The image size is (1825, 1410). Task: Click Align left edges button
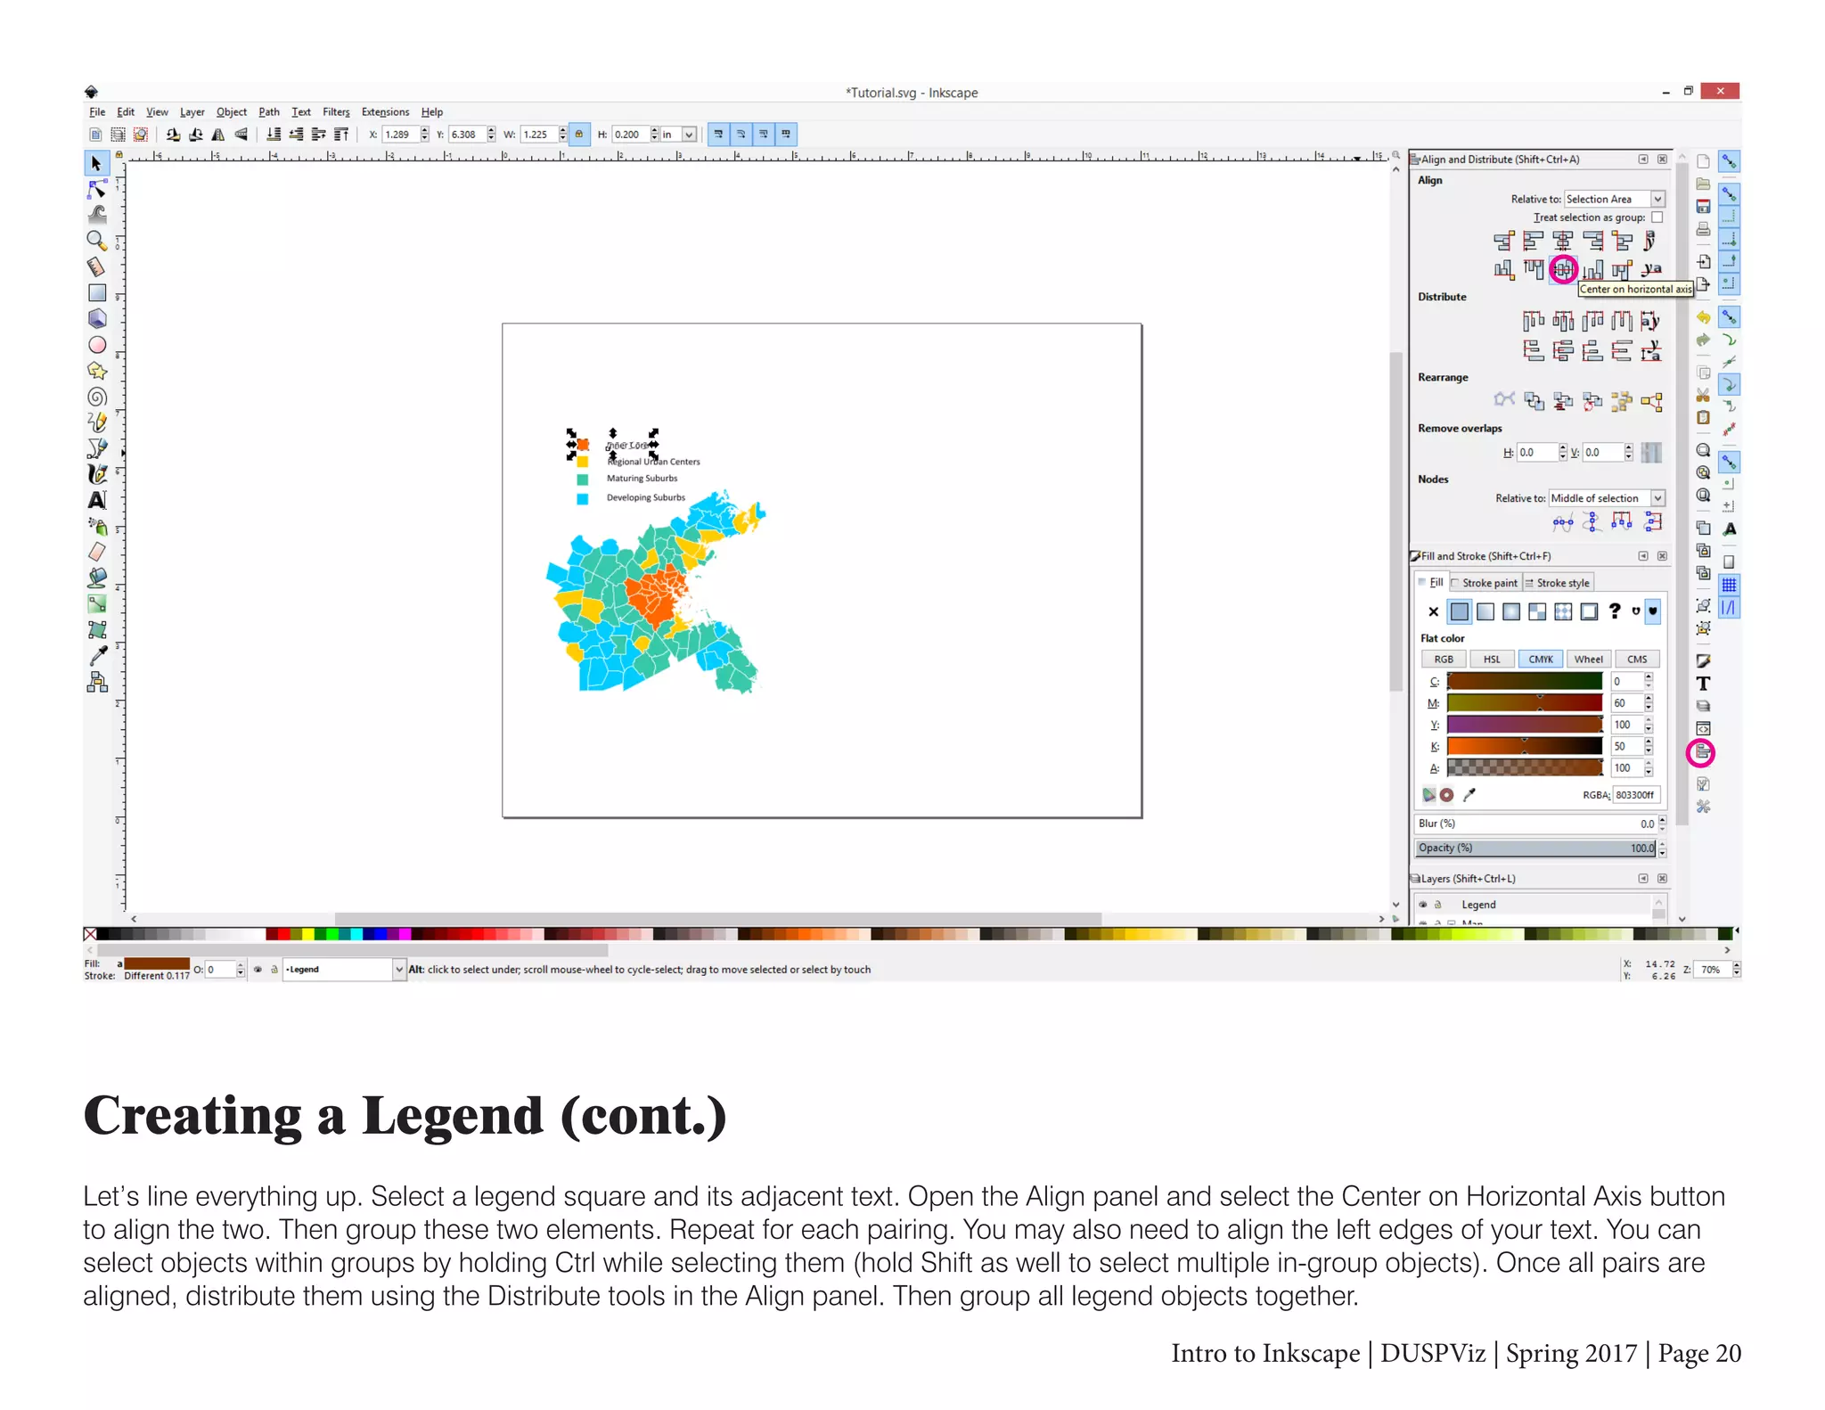[x=1534, y=241]
